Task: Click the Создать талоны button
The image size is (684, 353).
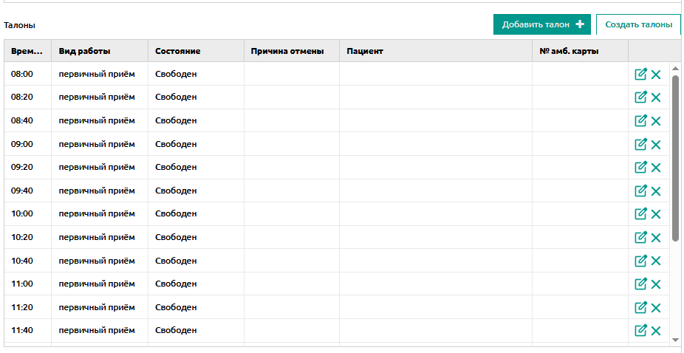Action: pos(638,24)
